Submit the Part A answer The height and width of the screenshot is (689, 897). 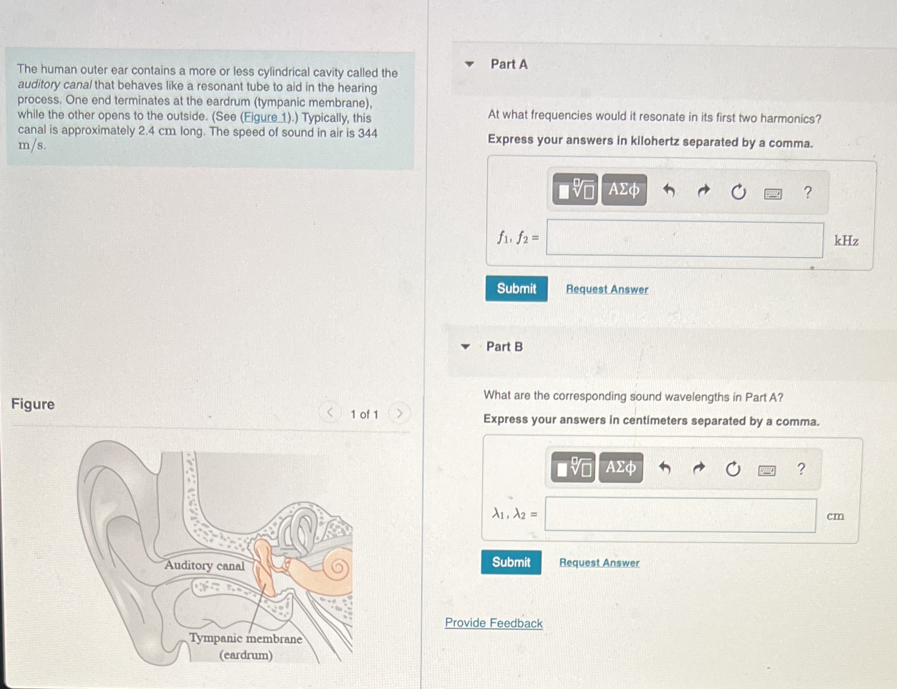tap(516, 289)
